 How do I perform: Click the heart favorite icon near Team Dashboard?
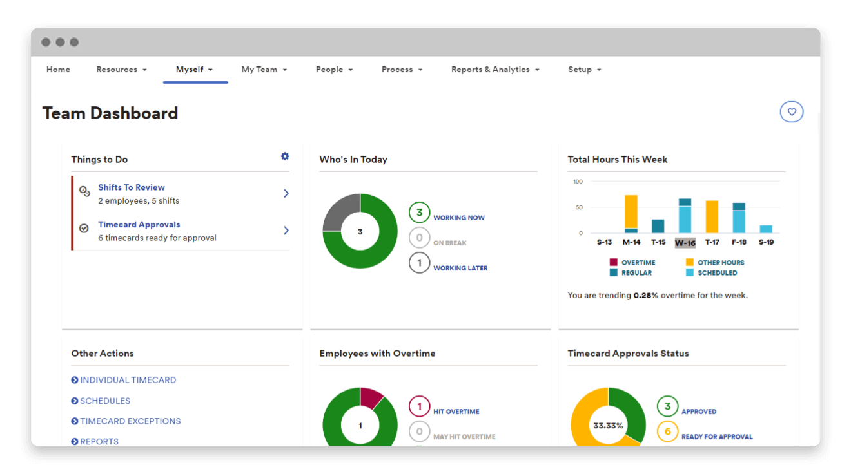(x=792, y=111)
